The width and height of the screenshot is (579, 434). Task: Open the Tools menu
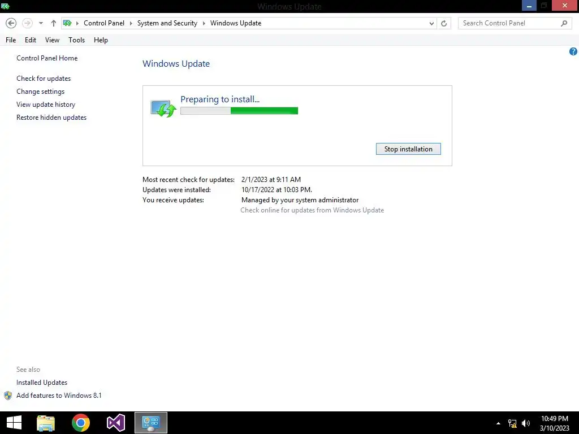[x=76, y=40]
